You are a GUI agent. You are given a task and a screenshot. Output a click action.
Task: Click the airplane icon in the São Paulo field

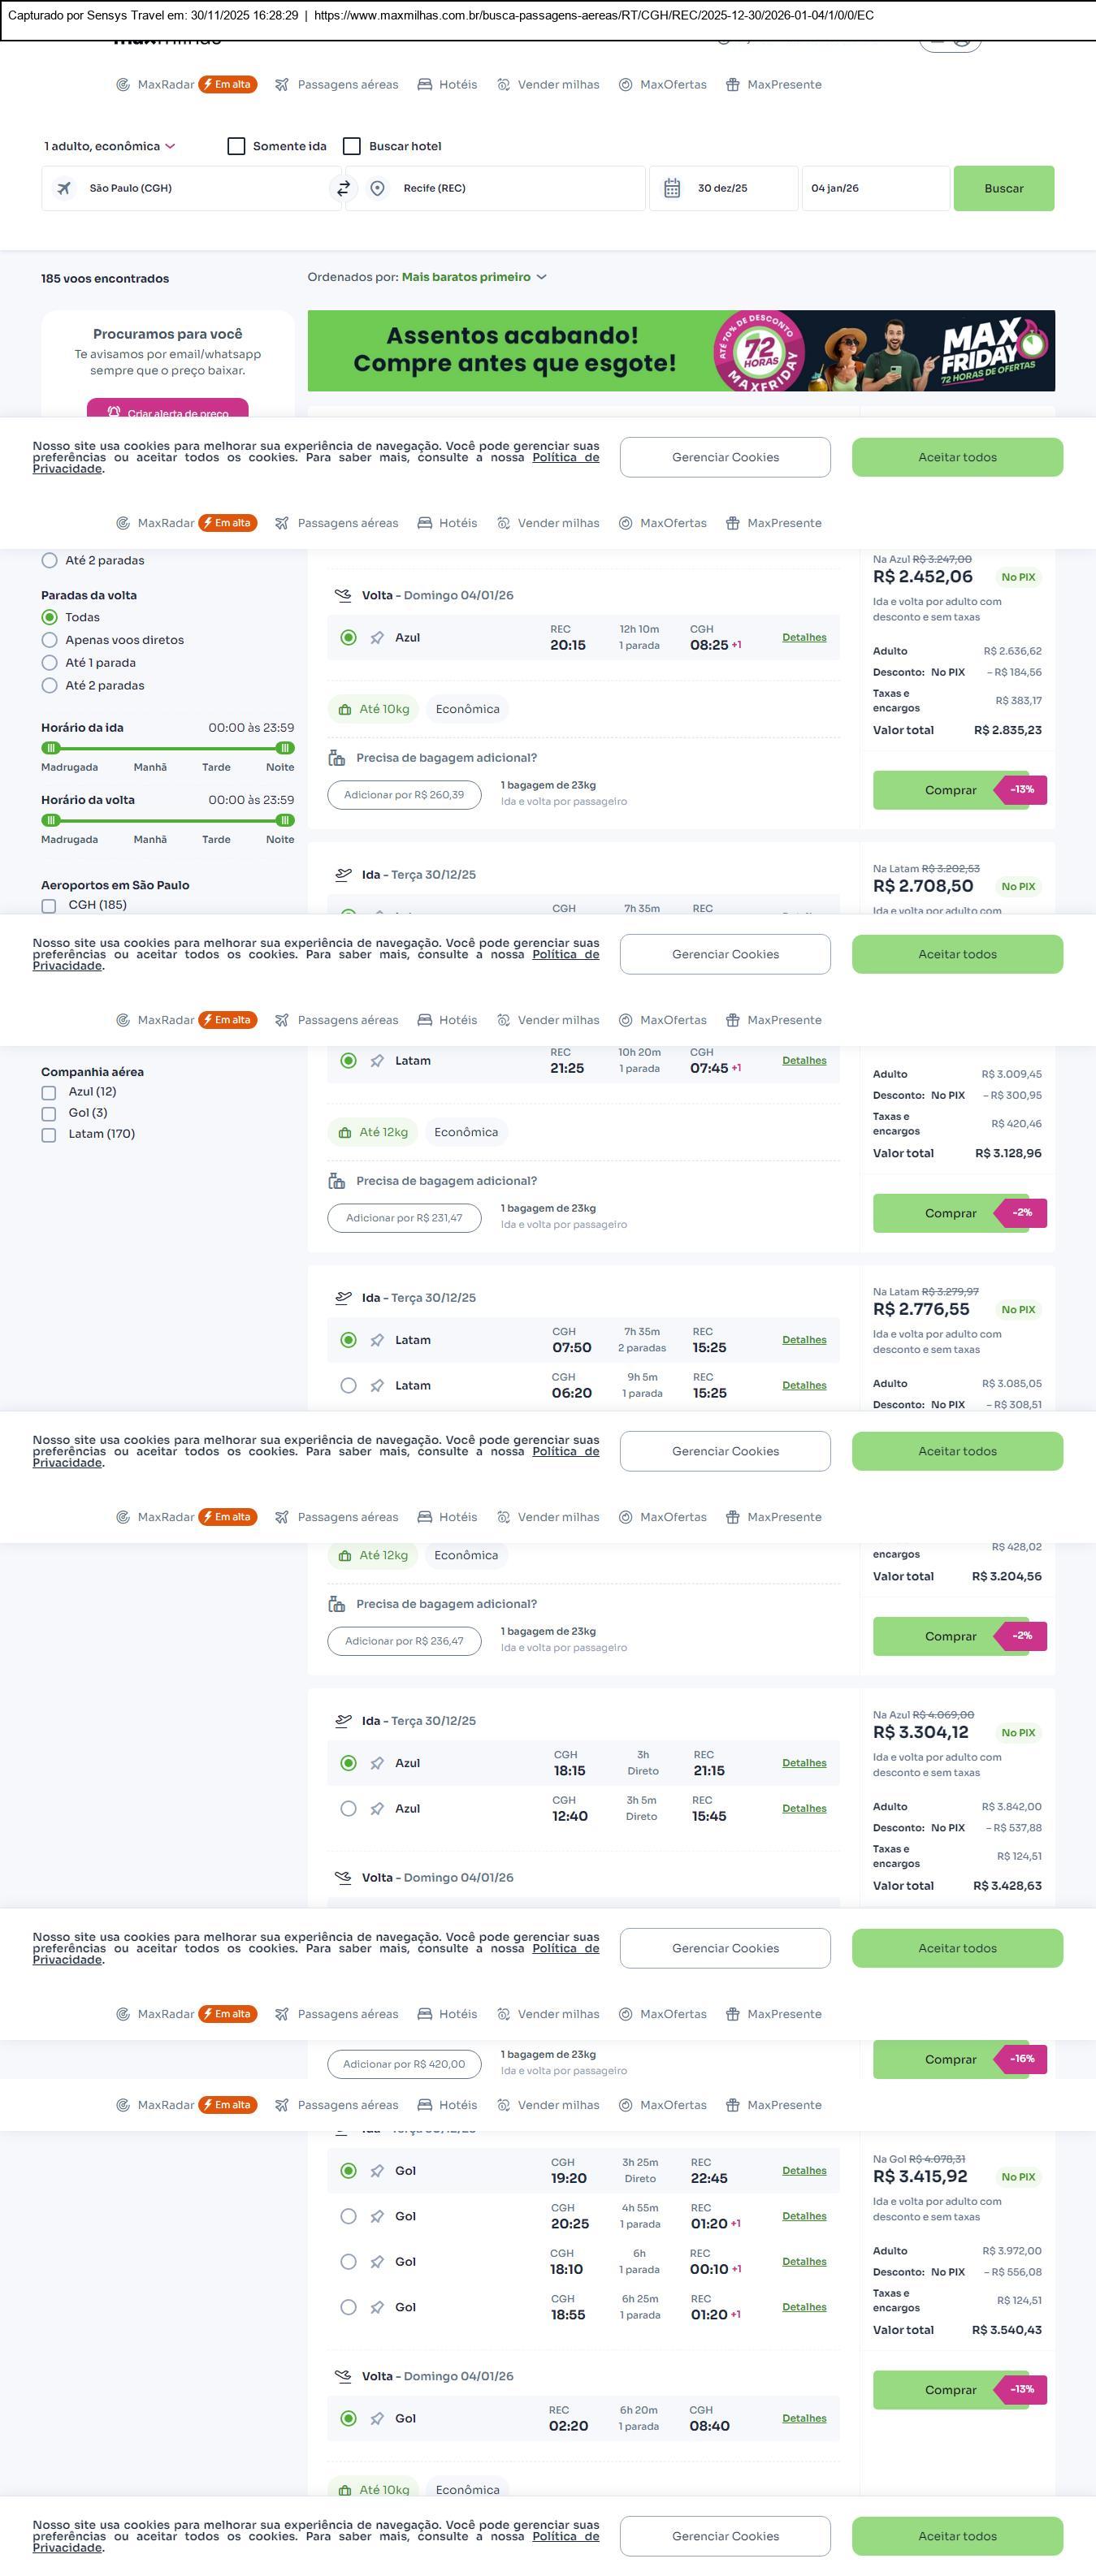point(64,188)
